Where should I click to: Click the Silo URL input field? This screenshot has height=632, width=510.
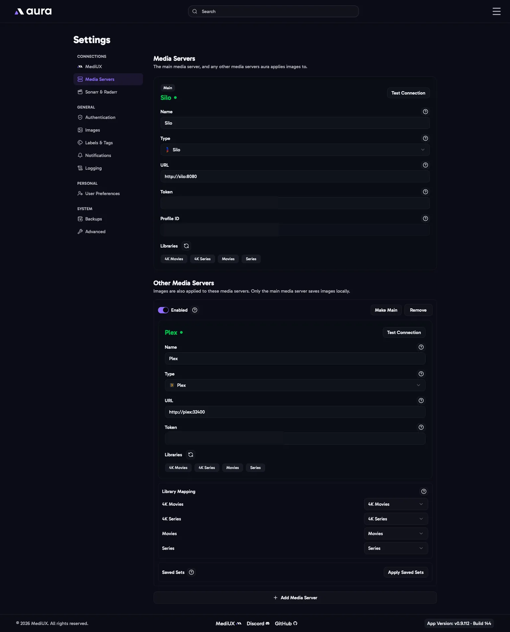point(295,176)
